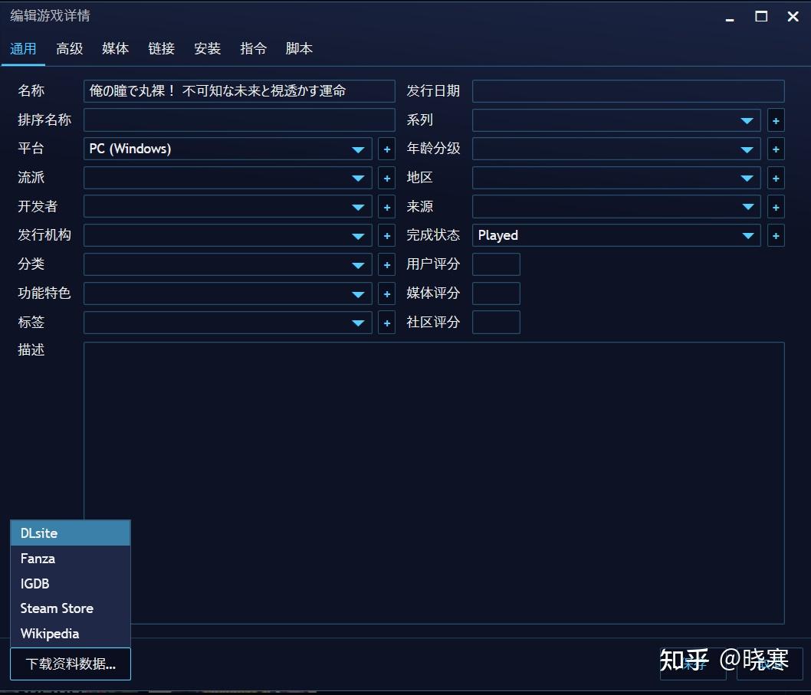Open the 完成状态 dropdown showing Played
Screen dimensions: 811x695
[747, 235]
